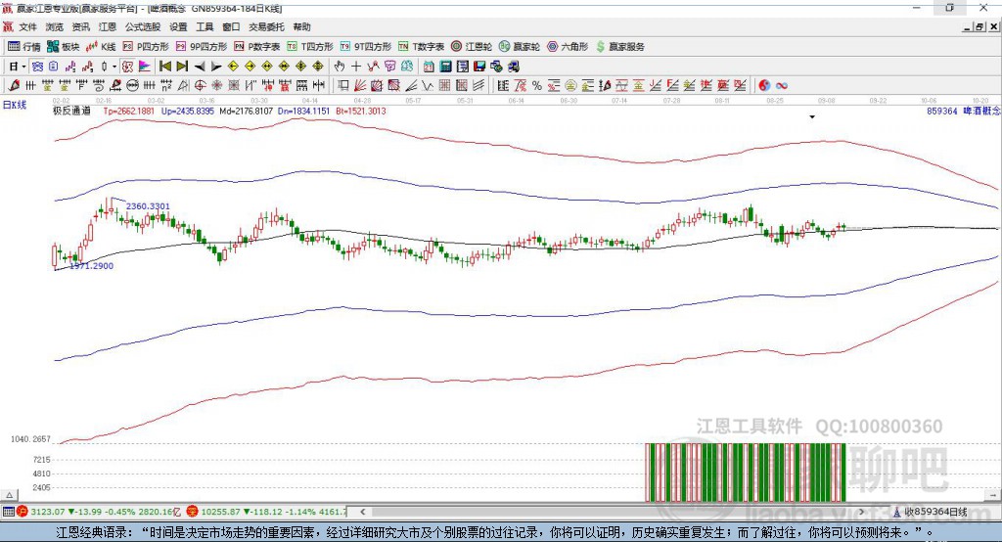
Task: Open the 交易委托 menu
Action: [x=266, y=26]
